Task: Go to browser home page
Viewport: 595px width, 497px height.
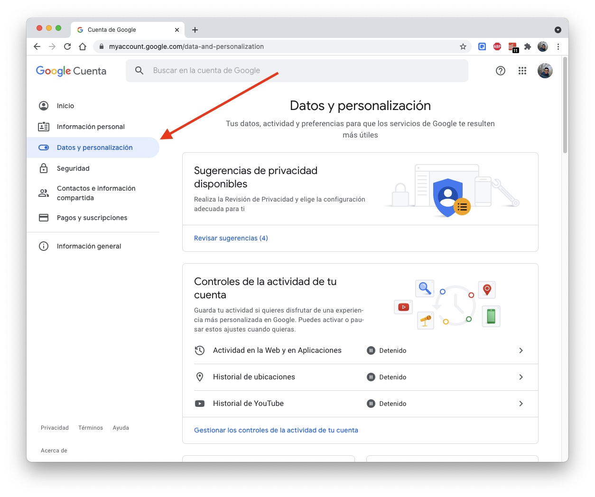Action: click(x=83, y=46)
